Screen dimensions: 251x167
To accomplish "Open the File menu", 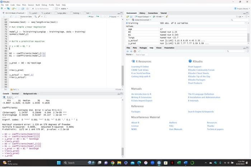I will tap(2, 5).
